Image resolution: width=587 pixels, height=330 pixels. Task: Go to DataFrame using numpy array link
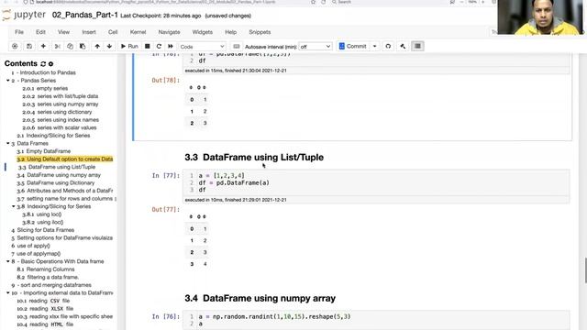pyautogui.click(x=63, y=175)
